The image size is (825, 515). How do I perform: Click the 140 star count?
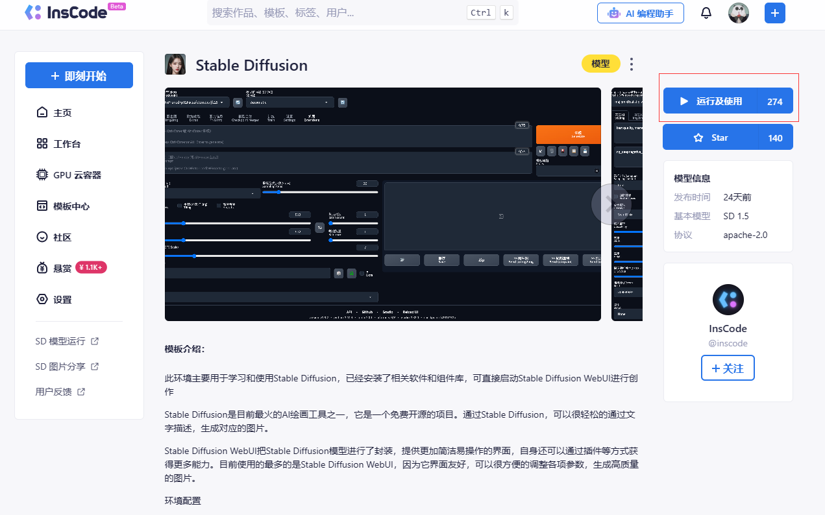(775, 138)
